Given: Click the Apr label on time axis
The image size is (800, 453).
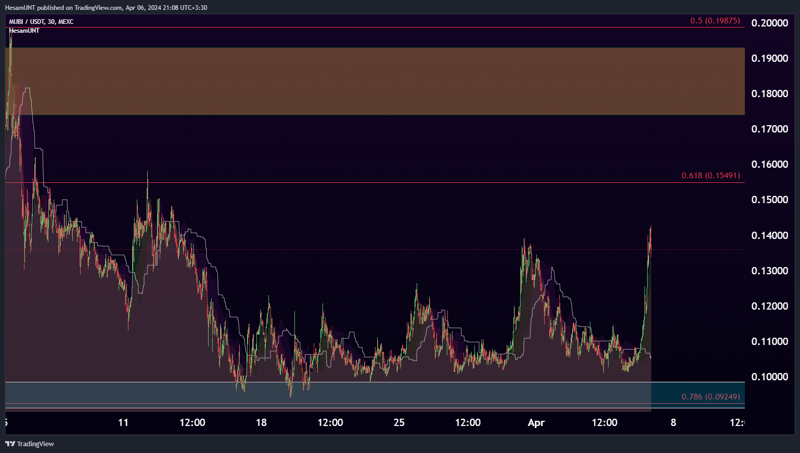Looking at the screenshot, I should 536,422.
